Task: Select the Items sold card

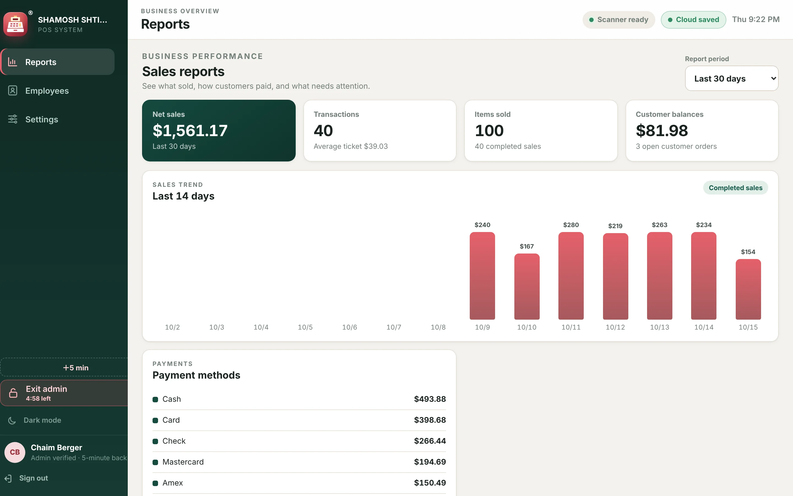Action: pos(541,131)
